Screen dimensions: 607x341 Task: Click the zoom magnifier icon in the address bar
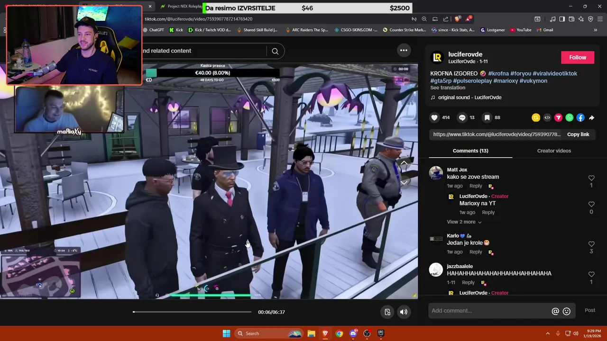(424, 19)
